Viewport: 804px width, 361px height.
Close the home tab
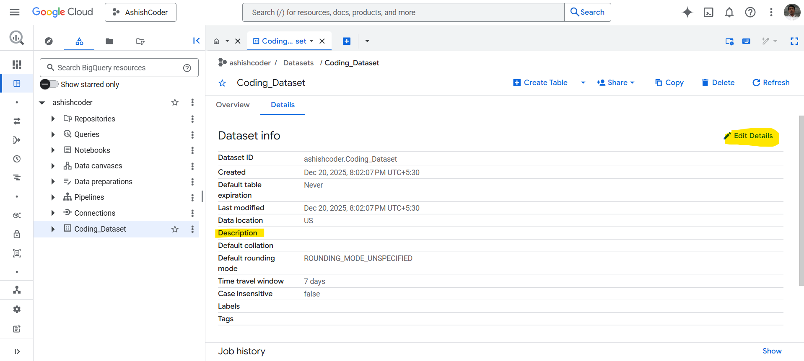coord(238,41)
